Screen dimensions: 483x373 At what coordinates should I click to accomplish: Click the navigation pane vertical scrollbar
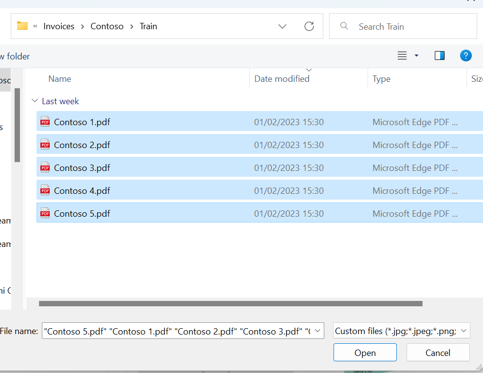[x=17, y=125]
